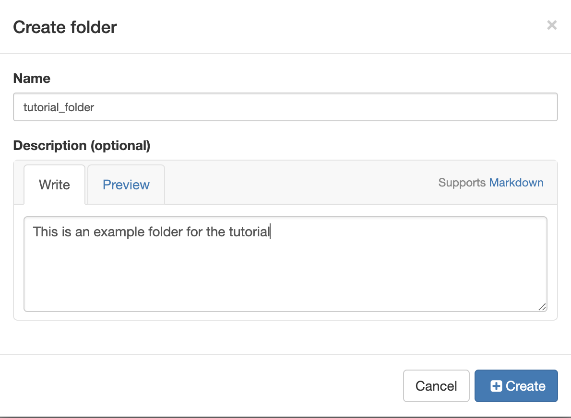This screenshot has height=418, width=571.
Task: Click Cancel to abort folder creation
Action: tap(436, 386)
